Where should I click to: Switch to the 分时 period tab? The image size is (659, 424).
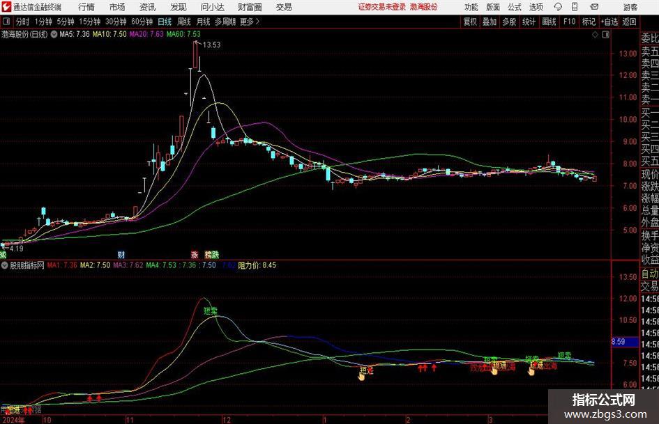(22, 22)
